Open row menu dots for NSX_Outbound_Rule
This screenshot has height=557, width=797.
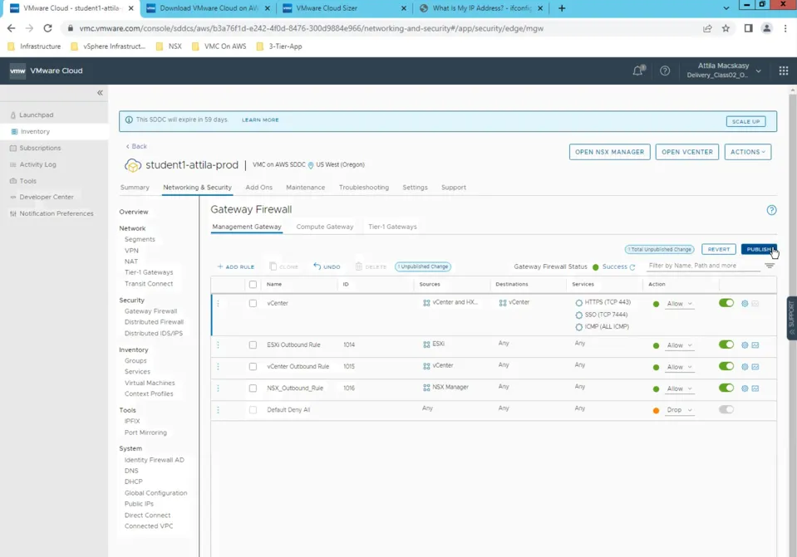pos(218,388)
